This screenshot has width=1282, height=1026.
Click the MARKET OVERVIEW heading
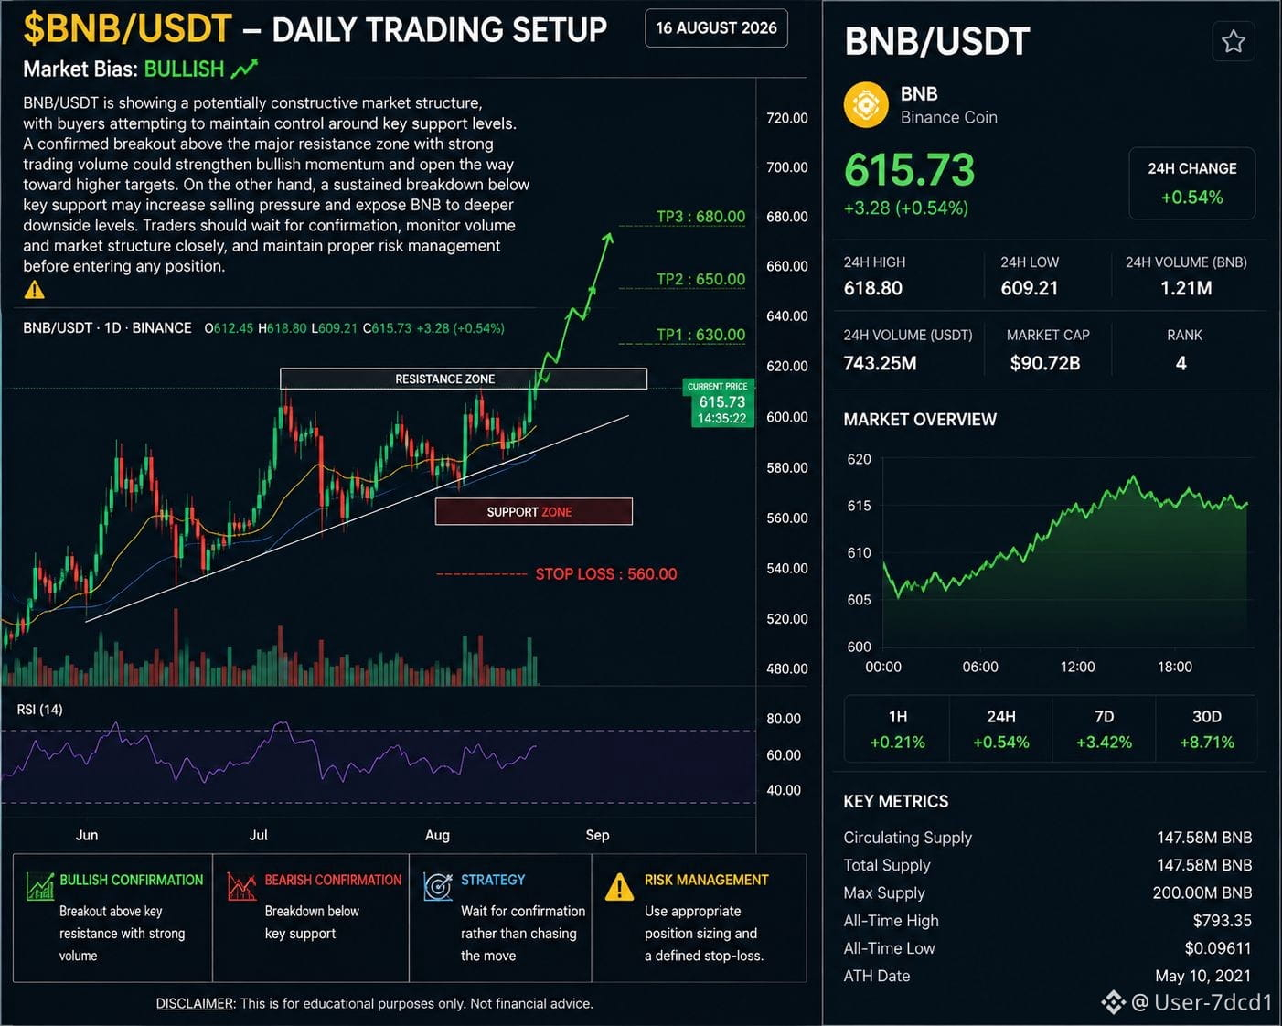click(x=920, y=420)
